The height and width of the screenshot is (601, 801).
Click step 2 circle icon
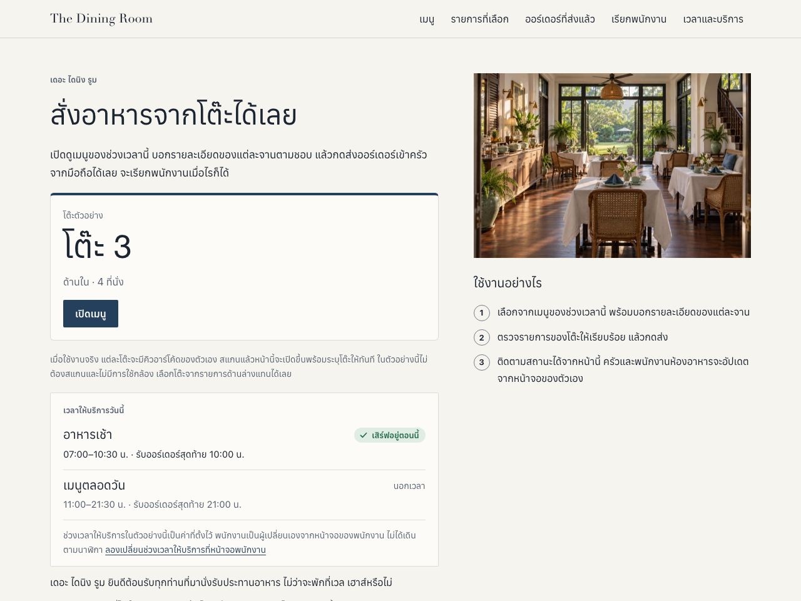[x=481, y=337]
